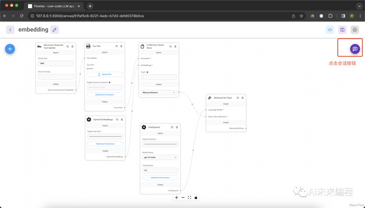This screenshot has width=365, height=208.
Task: Duplicate the ChatOpenAI node
Action: pos(172,127)
